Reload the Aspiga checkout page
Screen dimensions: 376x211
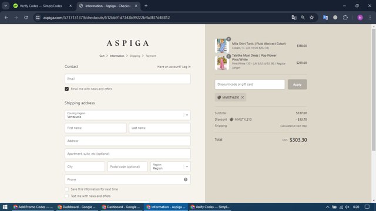tap(26, 18)
